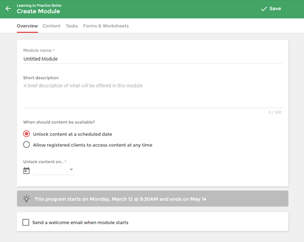
Task: Click the program dates info banner
Action: [153, 199]
